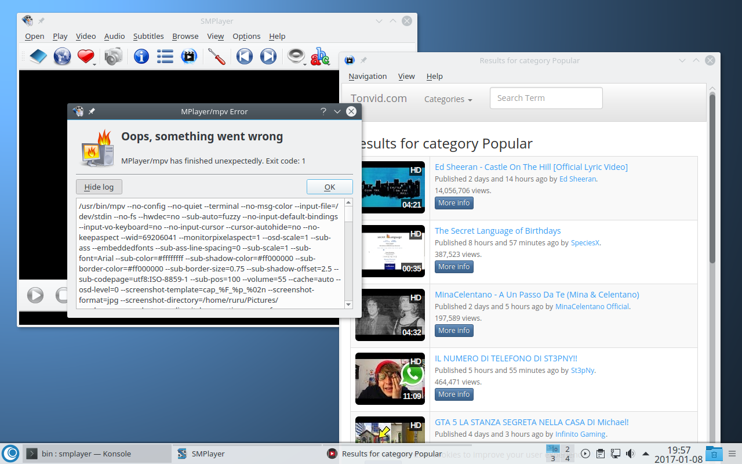
Task: Open KDE application launcher
Action: pos(10,454)
